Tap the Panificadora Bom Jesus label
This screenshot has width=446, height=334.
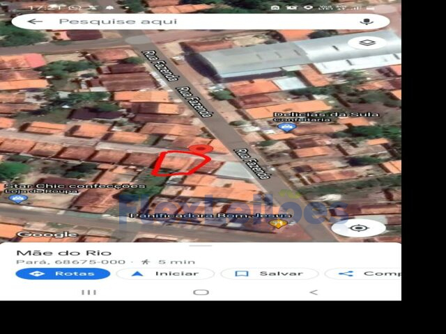[210, 216]
